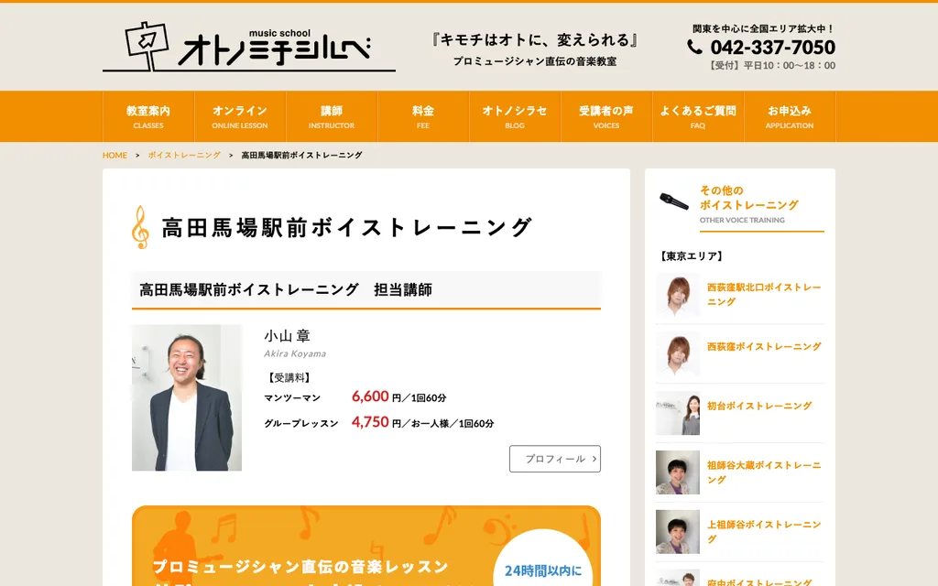
Task: Click the thumbnail for 祖師谷大蔵ボイストレーニング
Action: click(678, 472)
